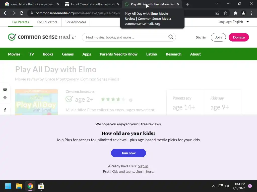Open the Books menu

pos(48,54)
